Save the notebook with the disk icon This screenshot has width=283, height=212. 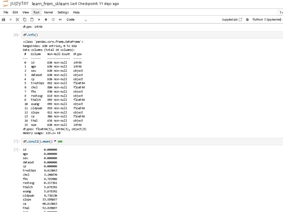click(x=3, y=20)
